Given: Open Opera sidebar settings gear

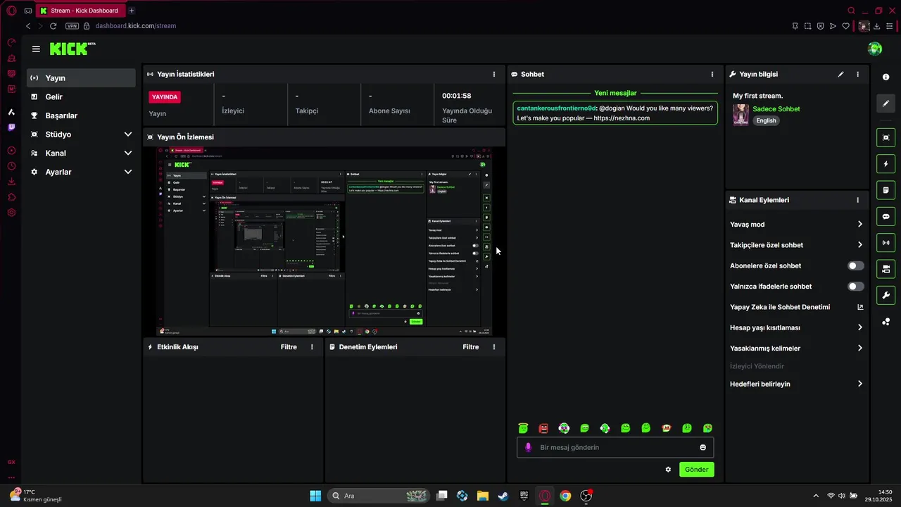Looking at the screenshot, I should (x=11, y=213).
